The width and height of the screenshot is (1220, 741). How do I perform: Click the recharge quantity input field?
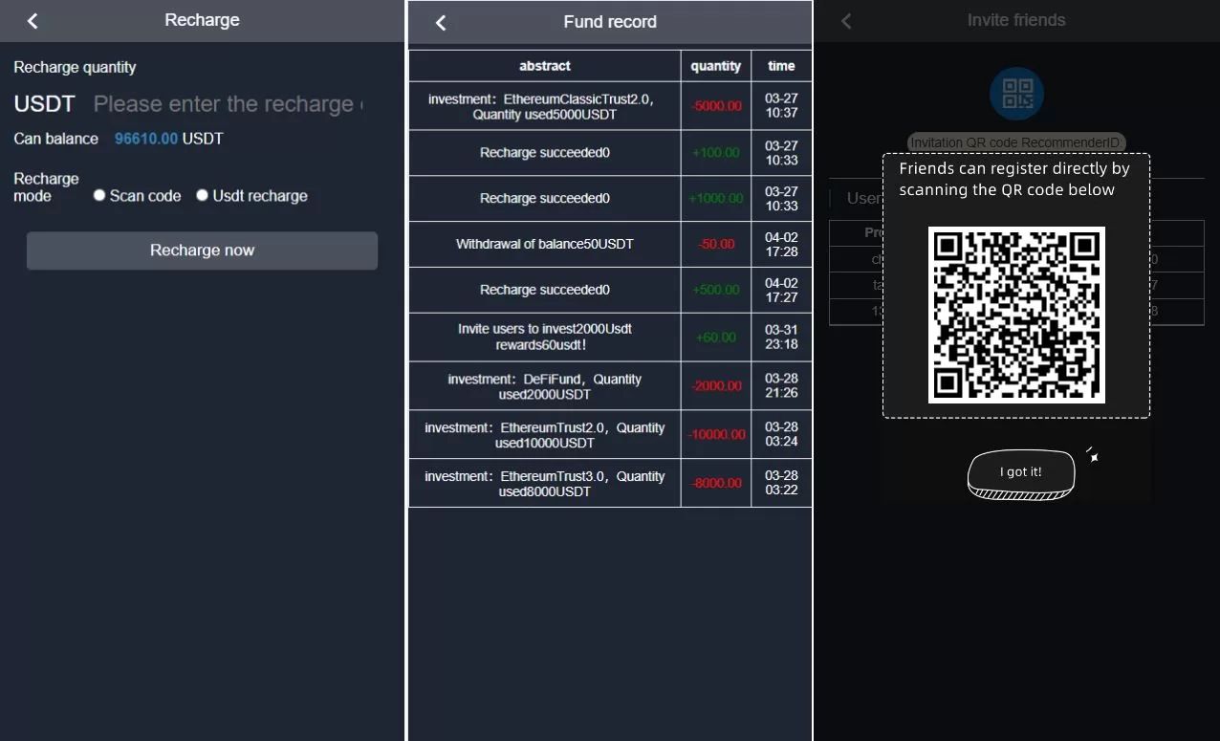[x=228, y=104]
